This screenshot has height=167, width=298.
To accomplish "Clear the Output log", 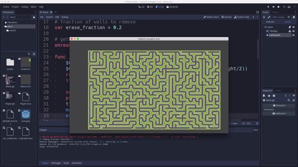I will coord(255,130).
